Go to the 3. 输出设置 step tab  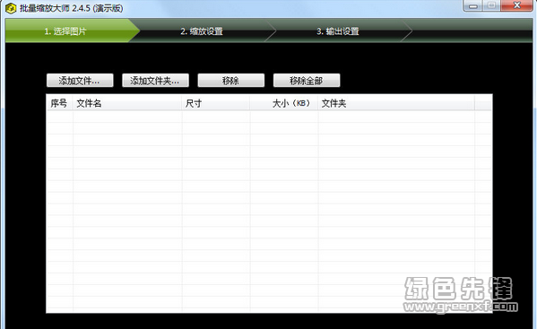pyautogui.click(x=338, y=31)
